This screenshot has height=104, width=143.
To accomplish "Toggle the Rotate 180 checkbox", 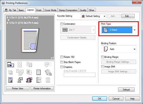I will pos(62,57).
